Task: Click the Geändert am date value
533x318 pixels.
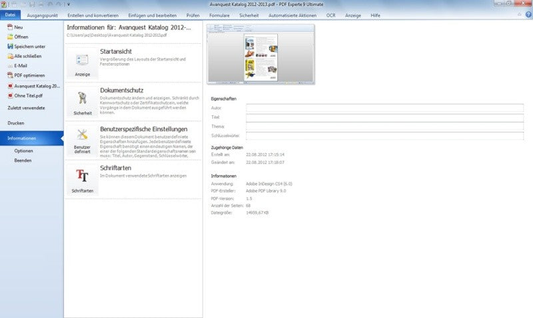Action: 265,162
